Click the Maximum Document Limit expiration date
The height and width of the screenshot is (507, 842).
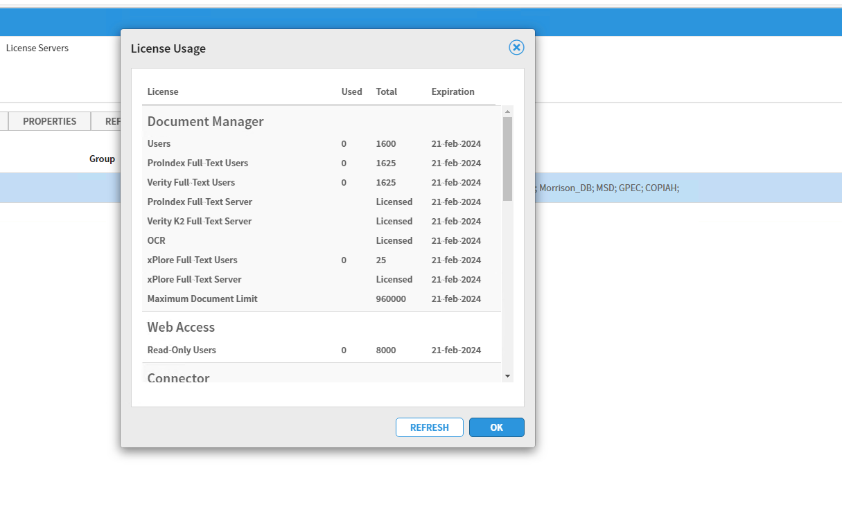tap(456, 299)
